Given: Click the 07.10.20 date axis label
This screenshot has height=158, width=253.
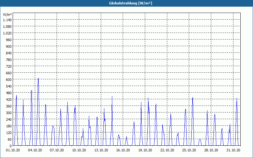Looking at the screenshot, I should click(x=57, y=150).
